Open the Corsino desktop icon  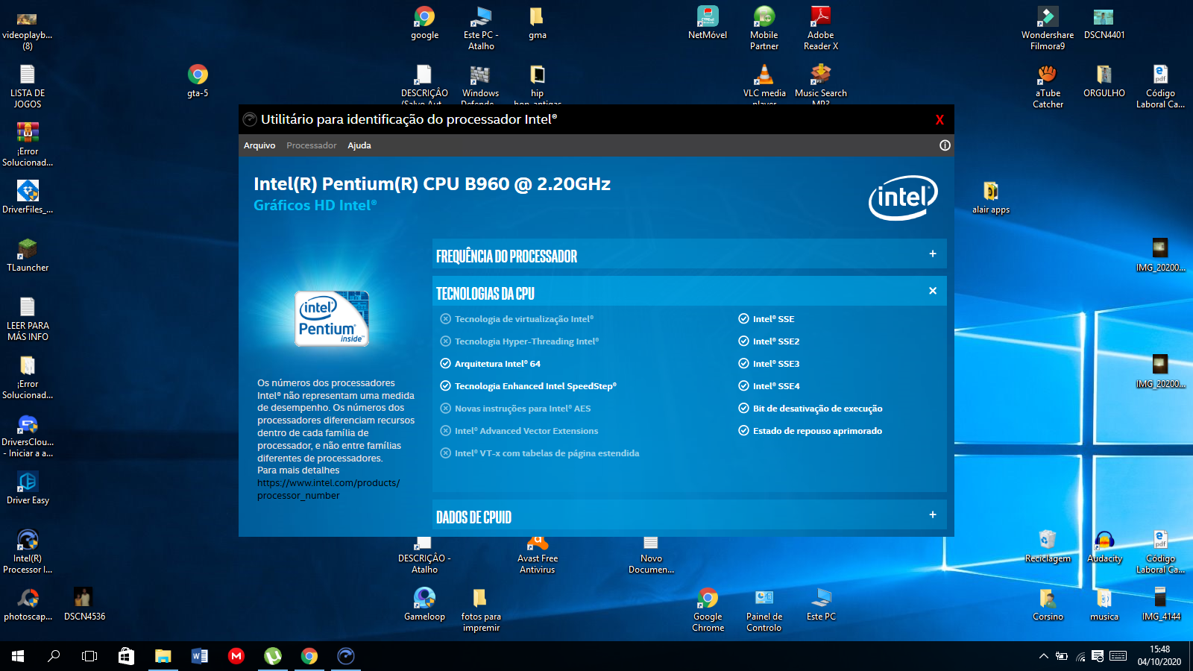(1048, 604)
